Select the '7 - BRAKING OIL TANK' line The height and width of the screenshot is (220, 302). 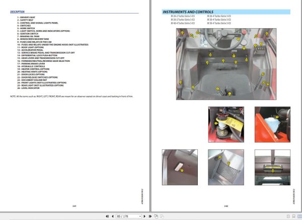point(28,36)
